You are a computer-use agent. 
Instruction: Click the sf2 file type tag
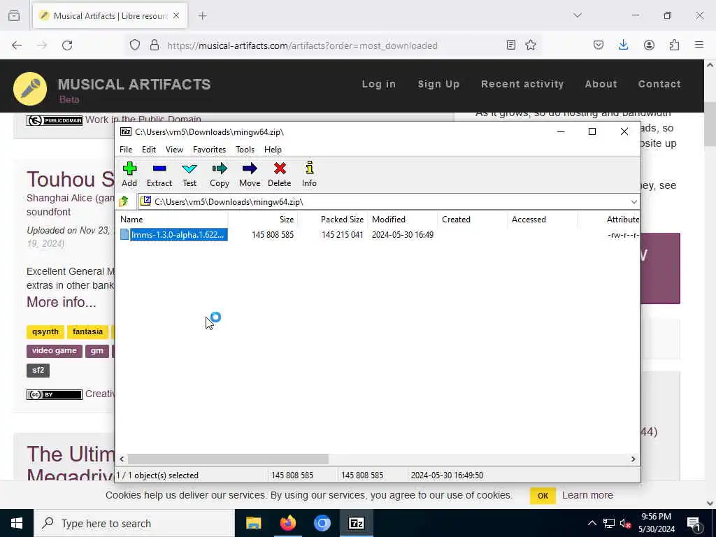pos(38,370)
